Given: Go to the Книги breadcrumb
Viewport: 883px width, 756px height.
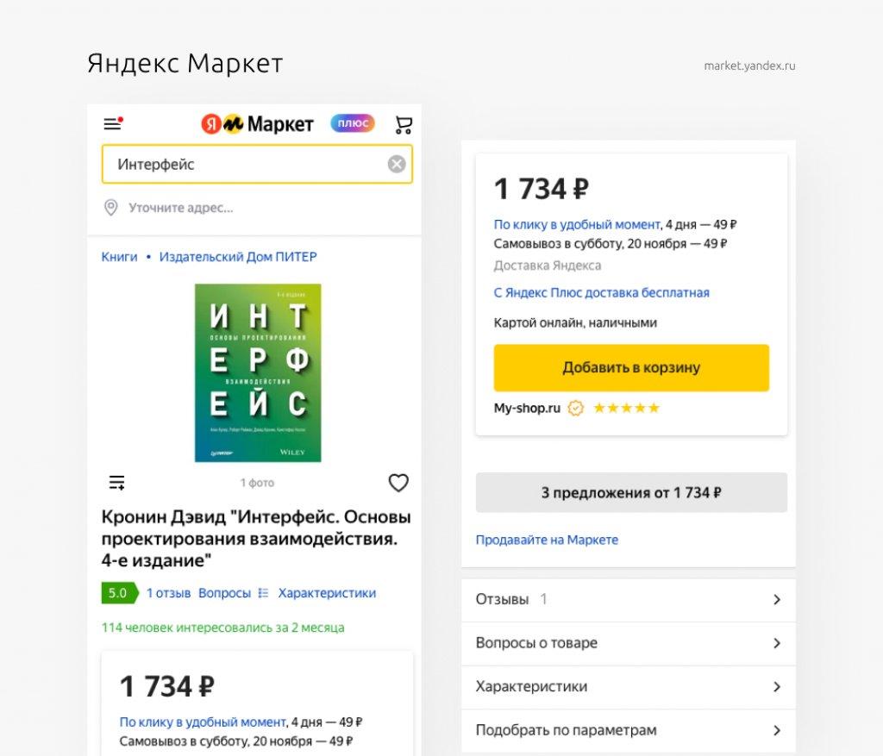Looking at the screenshot, I should click(119, 257).
